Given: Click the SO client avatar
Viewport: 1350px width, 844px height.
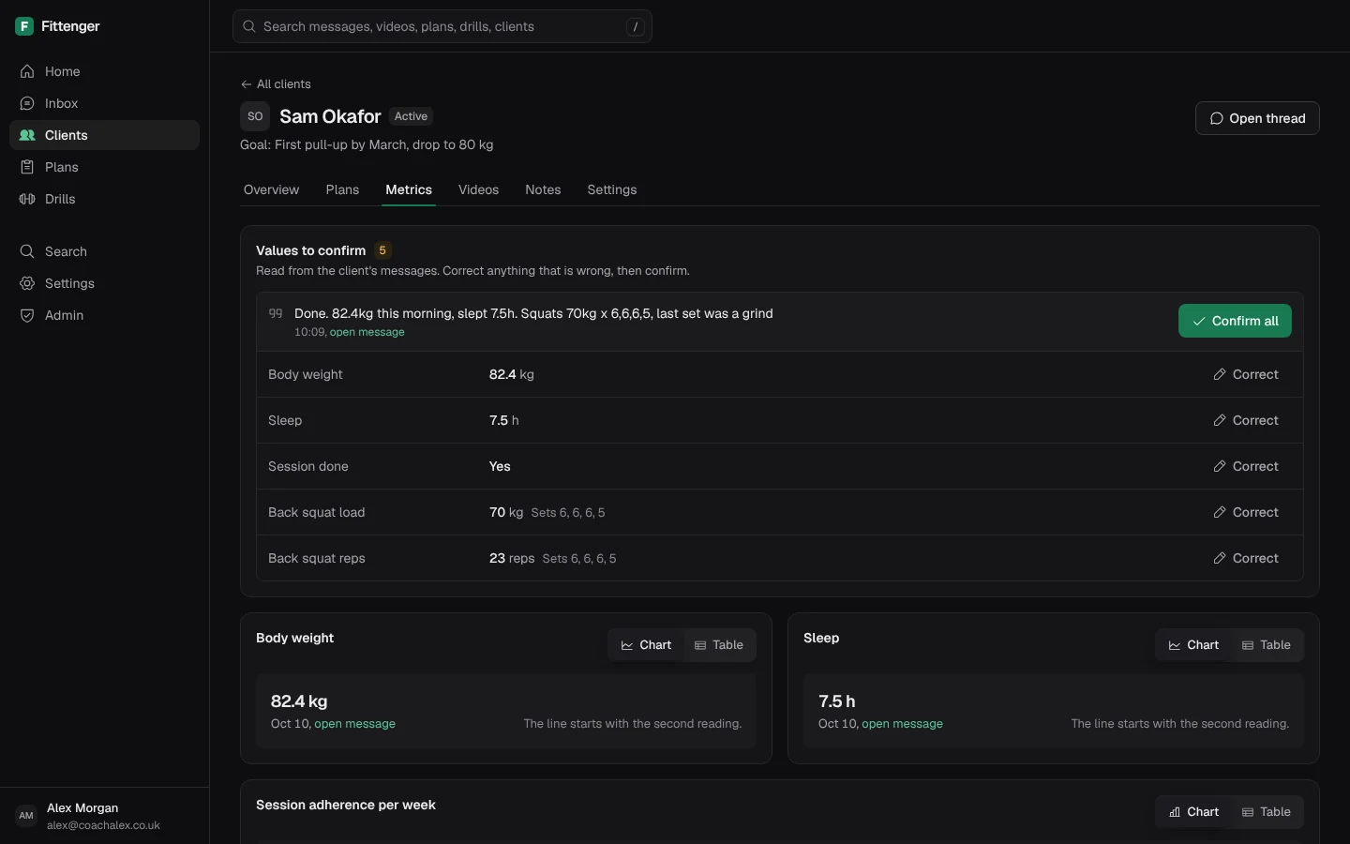Looking at the screenshot, I should click(x=255, y=116).
